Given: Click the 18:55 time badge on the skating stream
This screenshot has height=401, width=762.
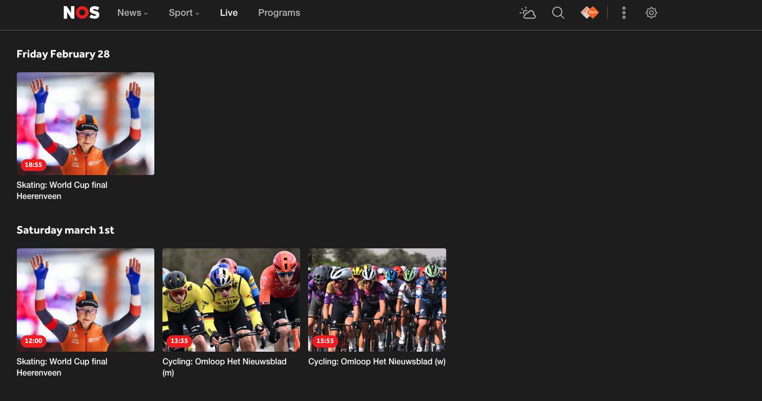Looking at the screenshot, I should coord(34,165).
